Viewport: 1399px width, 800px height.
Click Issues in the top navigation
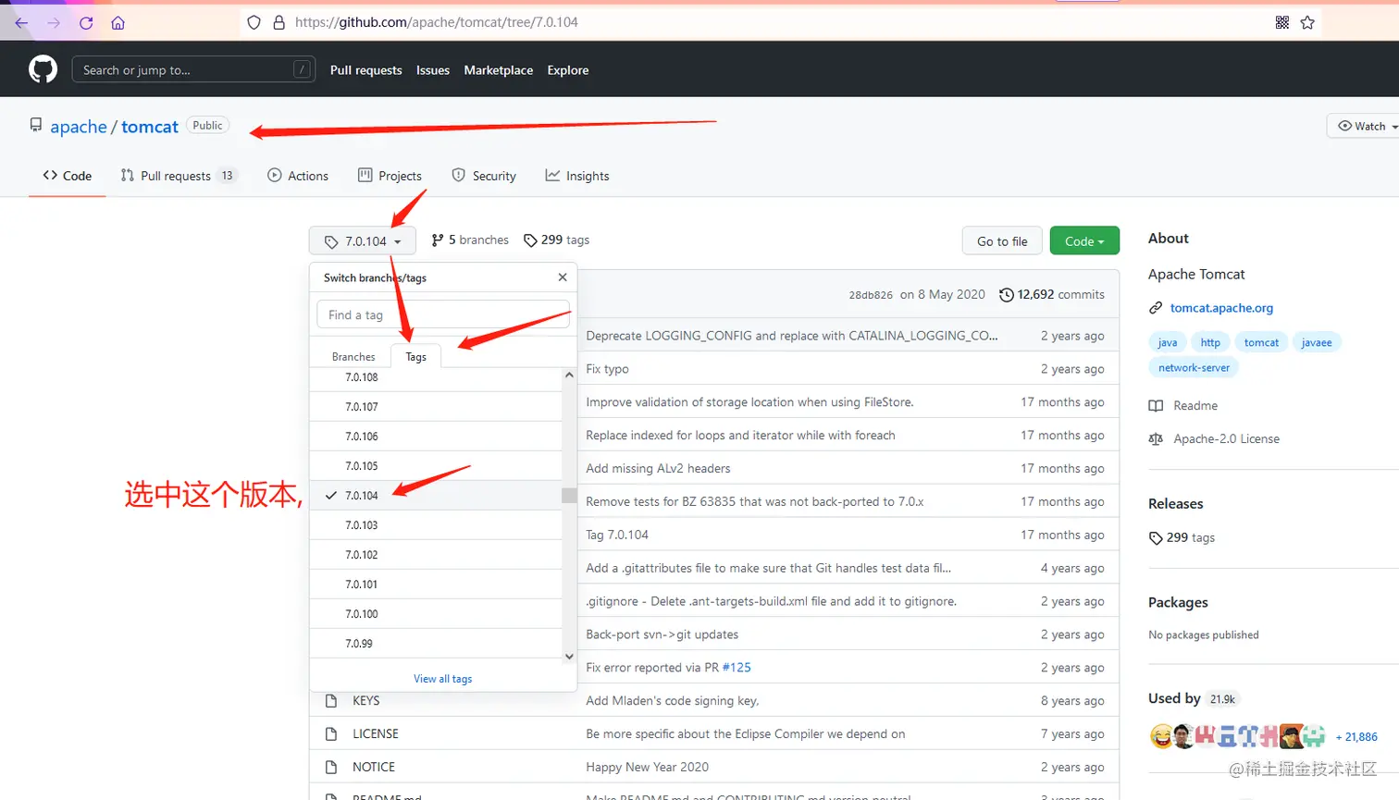433,70
